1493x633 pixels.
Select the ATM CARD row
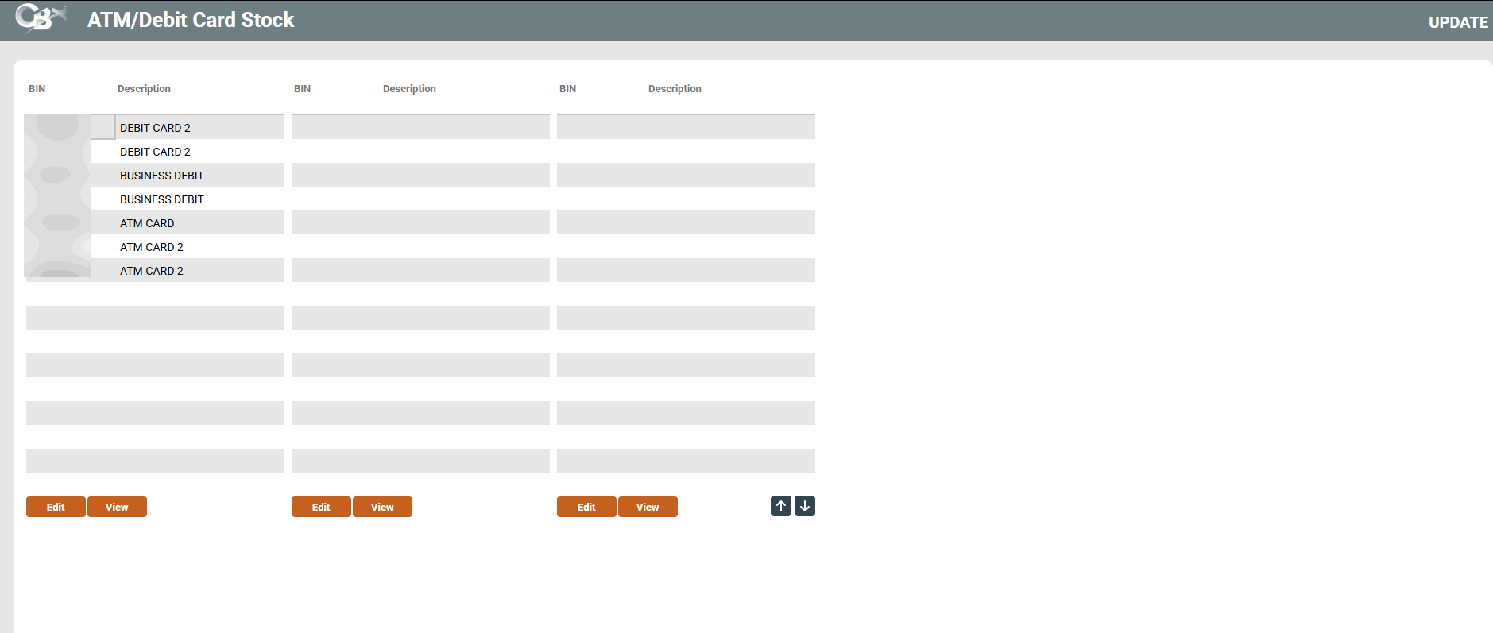147,223
